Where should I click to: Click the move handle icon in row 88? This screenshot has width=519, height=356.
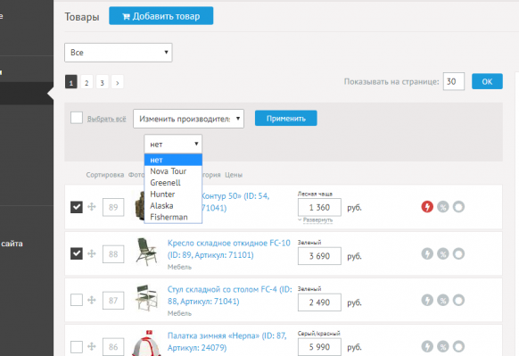pyautogui.click(x=92, y=254)
